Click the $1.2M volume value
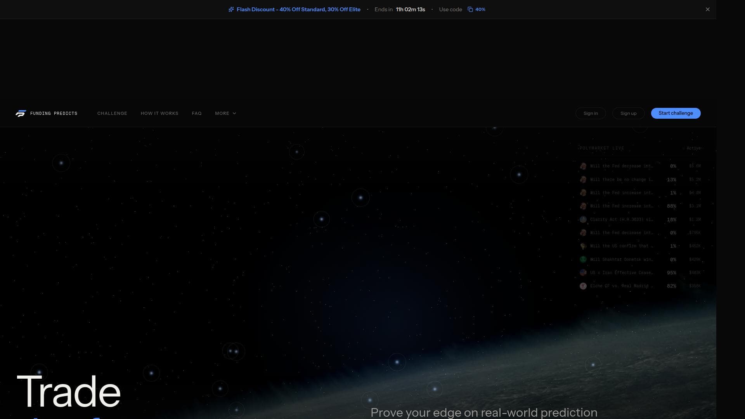This screenshot has width=745, height=419. tap(695, 220)
